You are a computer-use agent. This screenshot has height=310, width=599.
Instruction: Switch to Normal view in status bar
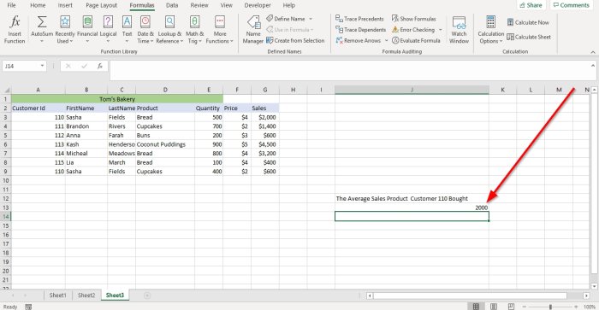(x=476, y=307)
